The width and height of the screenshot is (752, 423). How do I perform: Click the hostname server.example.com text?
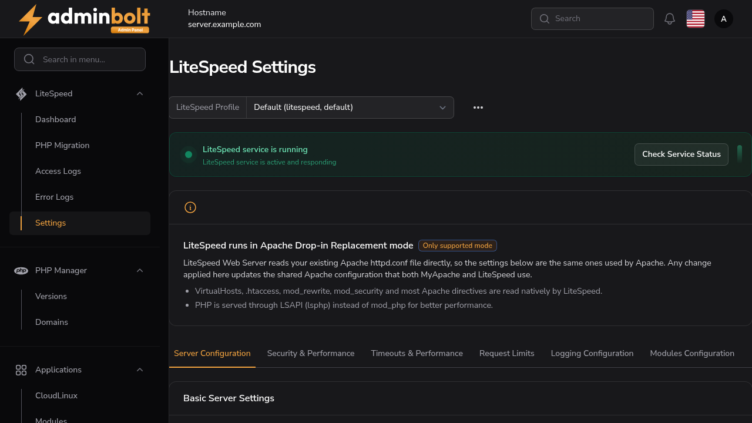(224, 25)
